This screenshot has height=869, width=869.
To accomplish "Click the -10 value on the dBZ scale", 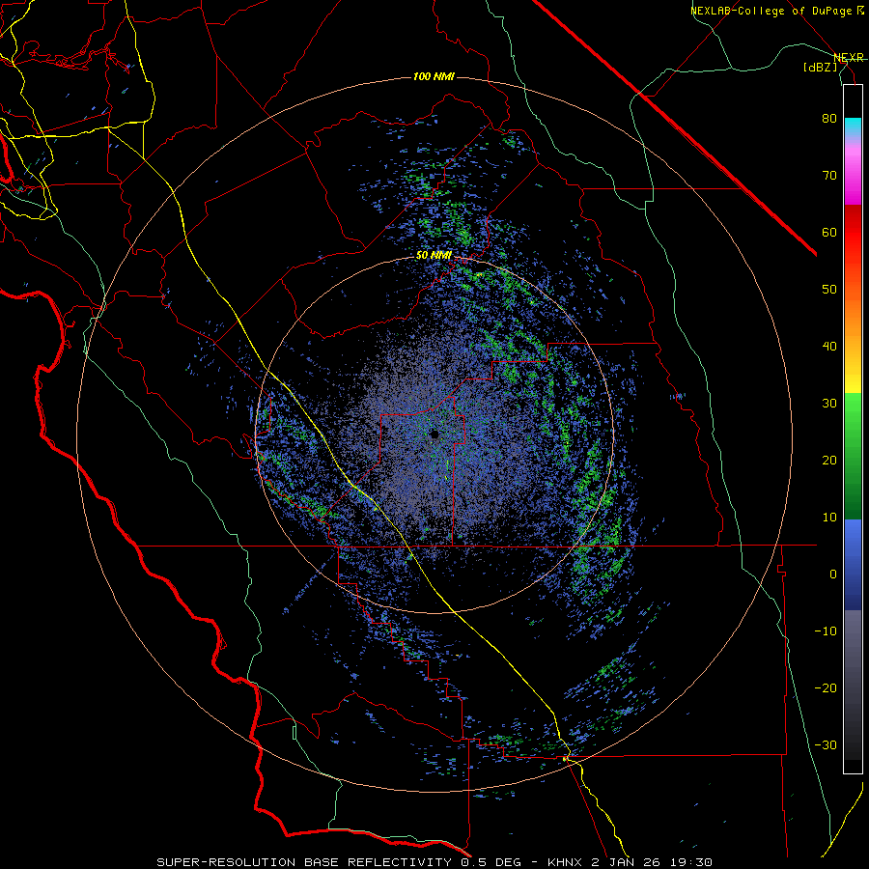I will (x=826, y=631).
